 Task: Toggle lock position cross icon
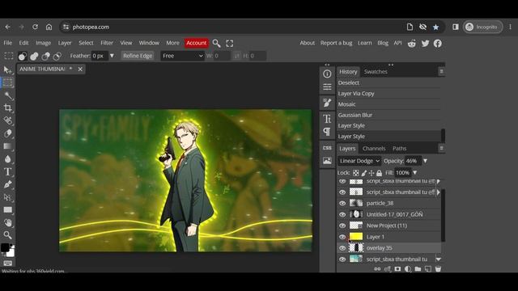[x=372, y=173]
